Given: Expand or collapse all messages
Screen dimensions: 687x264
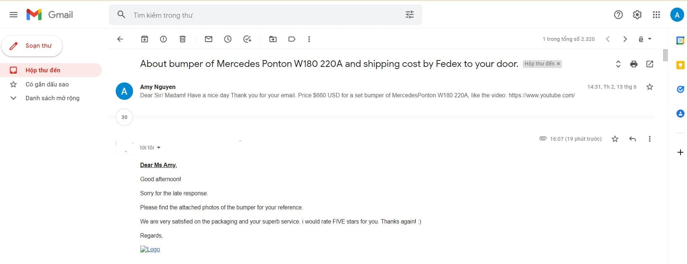Looking at the screenshot, I should (618, 64).
